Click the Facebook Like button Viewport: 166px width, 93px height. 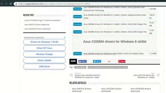tap(82, 61)
